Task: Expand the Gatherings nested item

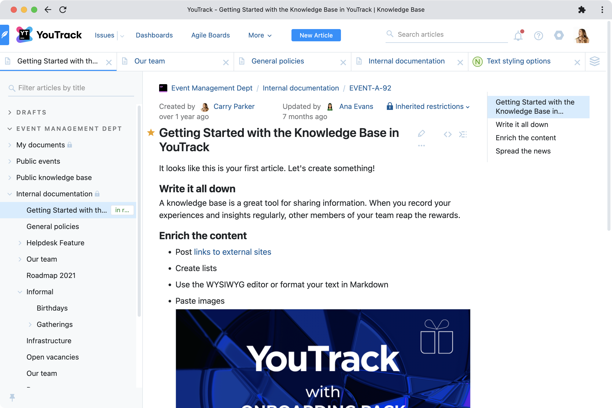Action: (x=31, y=324)
